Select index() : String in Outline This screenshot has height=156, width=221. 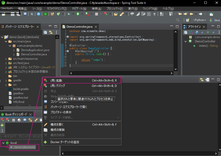click(208, 46)
